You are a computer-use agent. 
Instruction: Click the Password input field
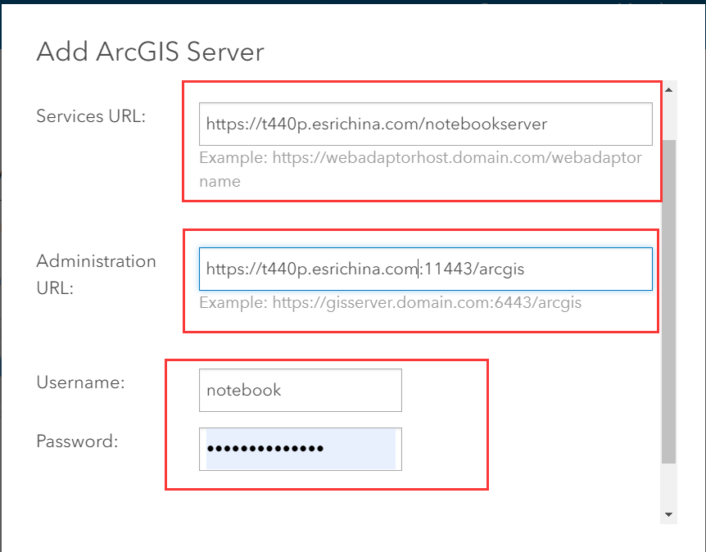click(300, 449)
